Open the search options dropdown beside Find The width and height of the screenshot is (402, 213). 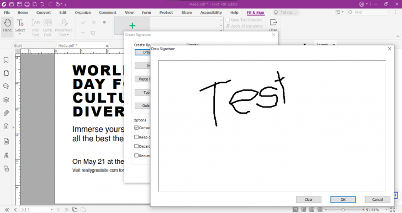coord(342,12)
